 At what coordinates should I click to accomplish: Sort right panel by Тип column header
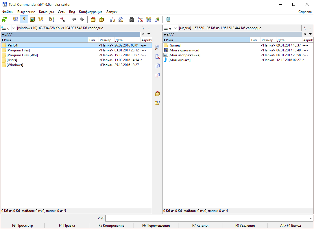click(x=255, y=40)
